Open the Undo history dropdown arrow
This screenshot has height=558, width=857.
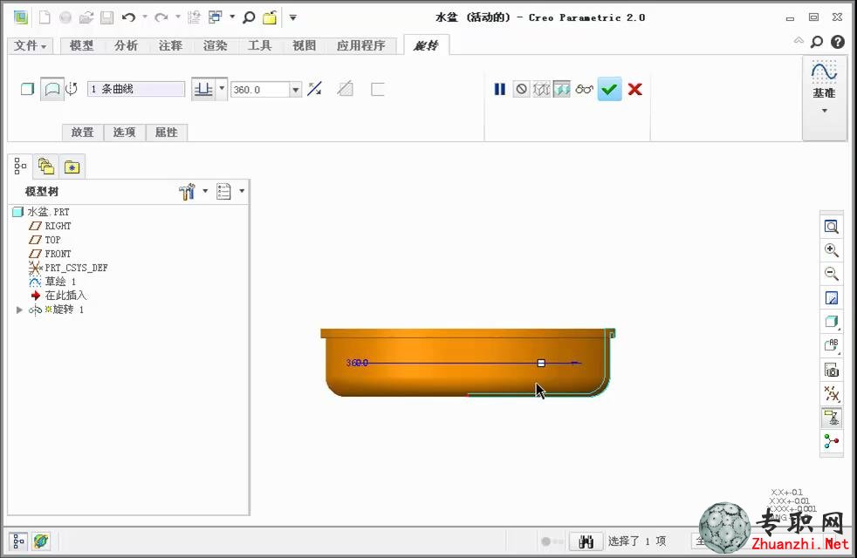pos(145,17)
